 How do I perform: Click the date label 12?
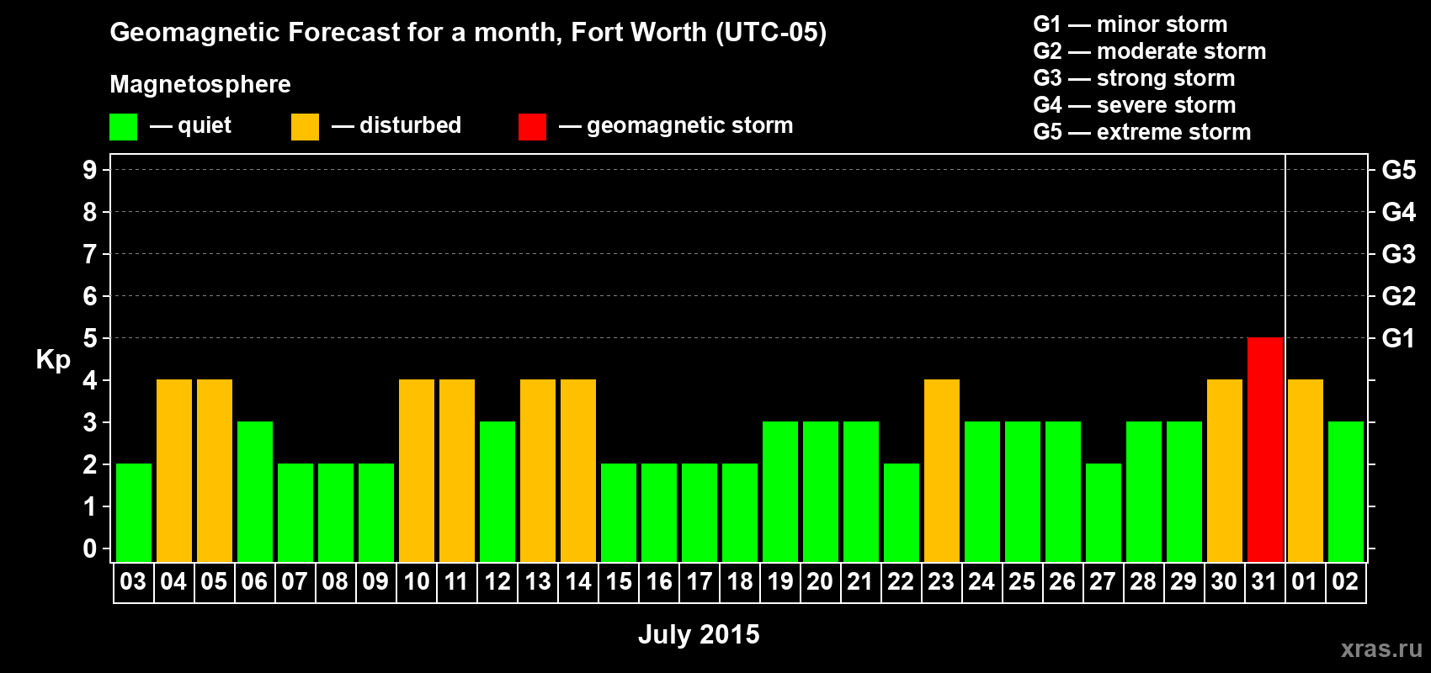[497, 582]
